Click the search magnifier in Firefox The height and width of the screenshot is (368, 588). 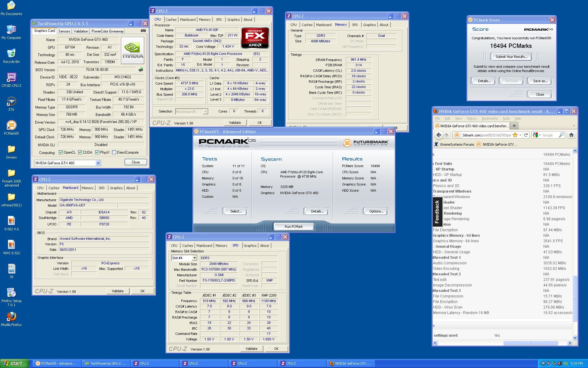(561, 135)
